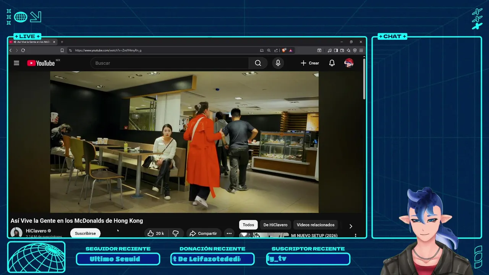Open the HiClavero channel avatar
This screenshot has width=489, height=275.
click(16, 233)
